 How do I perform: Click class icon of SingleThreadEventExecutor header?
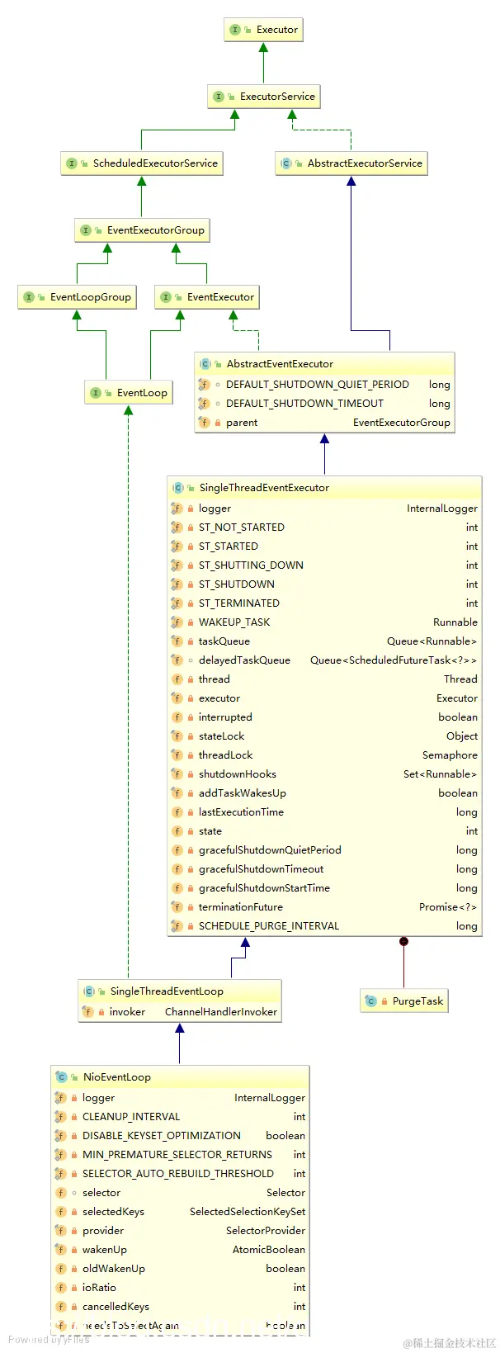click(x=177, y=488)
